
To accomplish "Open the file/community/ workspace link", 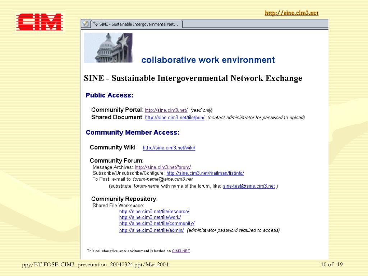I will click(157, 223).
